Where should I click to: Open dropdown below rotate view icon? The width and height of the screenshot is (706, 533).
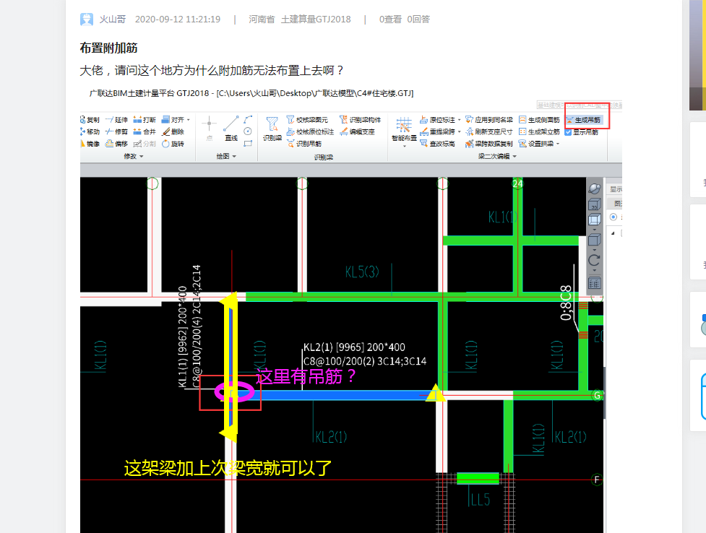594,270
